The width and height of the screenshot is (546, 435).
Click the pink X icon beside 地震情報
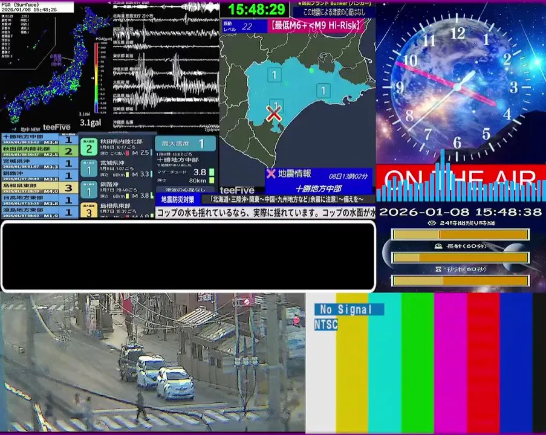point(271,173)
